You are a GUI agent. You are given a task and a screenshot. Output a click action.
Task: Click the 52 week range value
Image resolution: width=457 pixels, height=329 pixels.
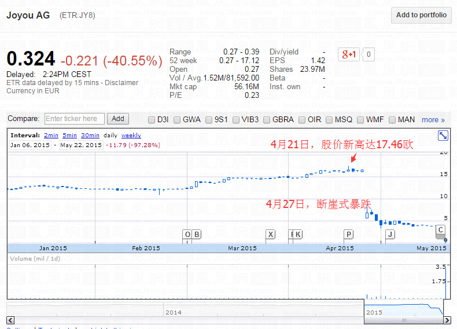(239, 60)
